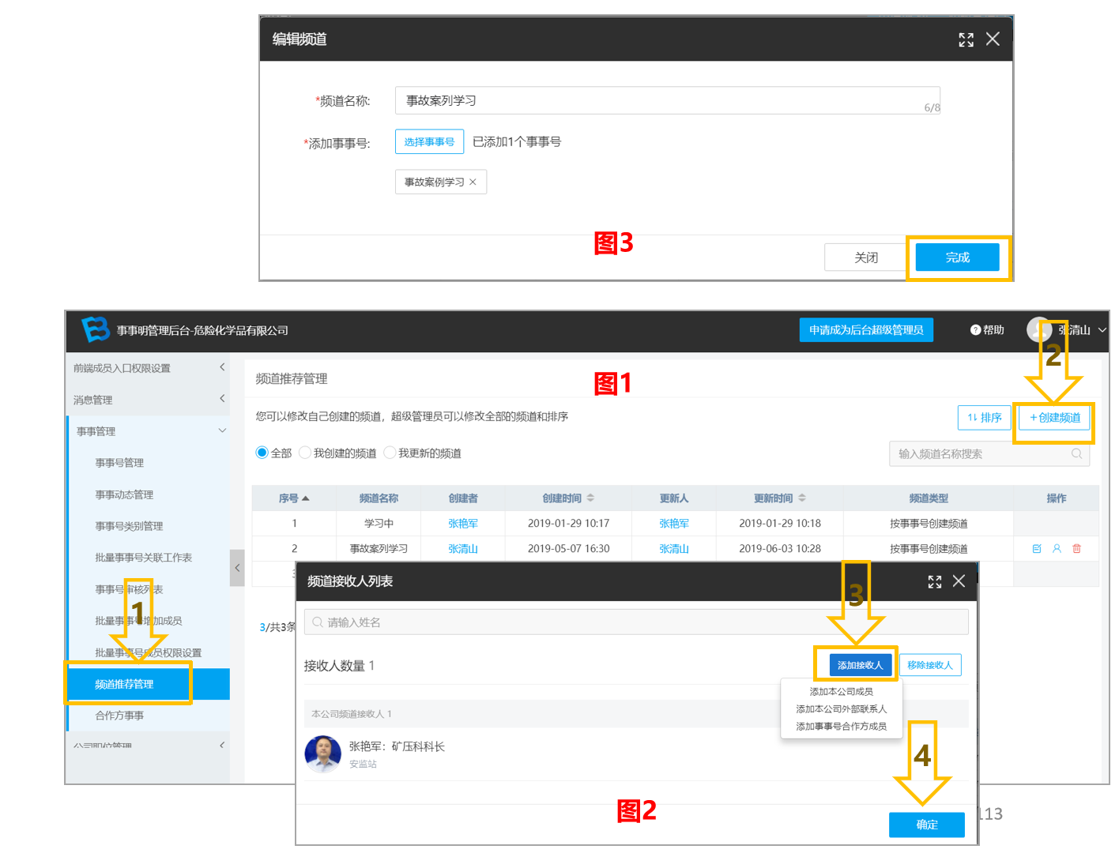The height and width of the screenshot is (853, 1119).
Task: Select 我创建的频道 radio option
Action: [305, 453]
